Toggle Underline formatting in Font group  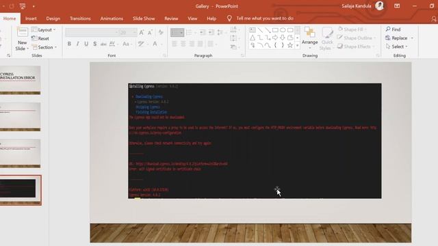pyautogui.click(x=86, y=44)
